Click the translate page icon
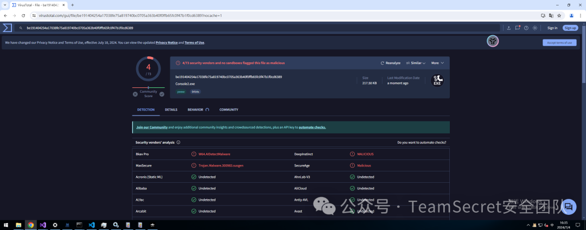The width and height of the screenshot is (586, 230). [x=551, y=16]
